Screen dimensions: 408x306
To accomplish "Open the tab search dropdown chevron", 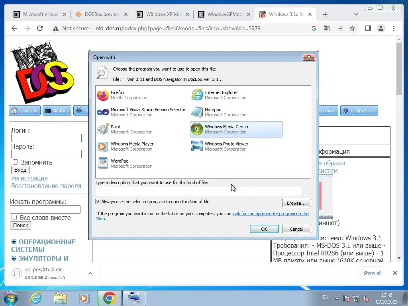I will pos(356,15).
